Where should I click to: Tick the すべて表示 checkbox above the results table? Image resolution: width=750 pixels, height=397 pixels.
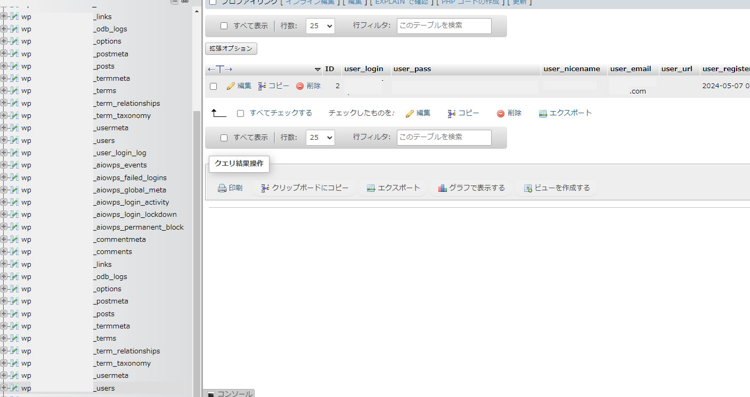224,26
